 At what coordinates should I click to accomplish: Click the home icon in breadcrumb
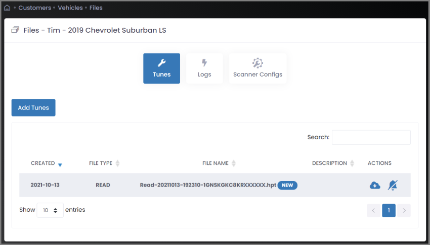click(7, 8)
